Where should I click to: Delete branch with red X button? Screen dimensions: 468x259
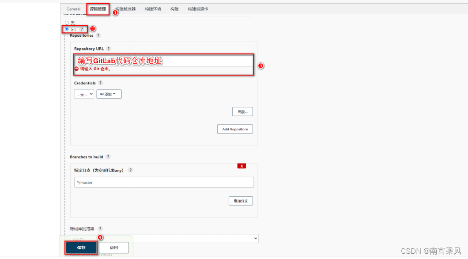coord(242,166)
